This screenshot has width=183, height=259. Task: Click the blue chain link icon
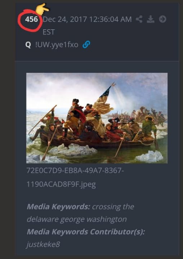click(x=86, y=45)
